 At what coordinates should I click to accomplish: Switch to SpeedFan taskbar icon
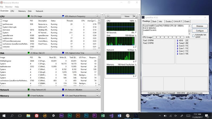tap(136, 116)
